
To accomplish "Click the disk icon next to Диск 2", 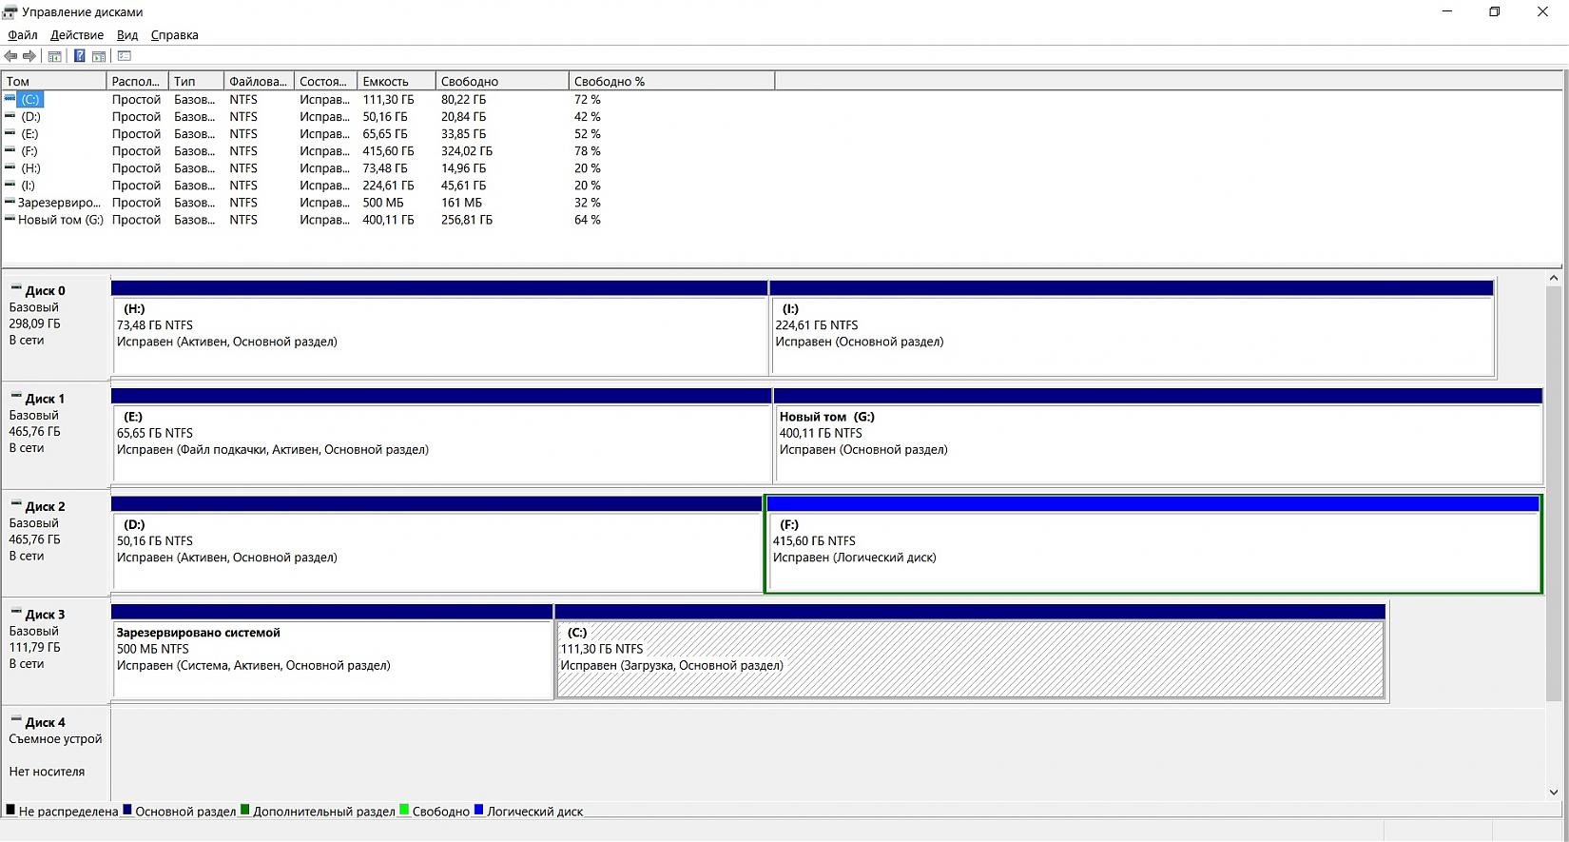I will (16, 504).
